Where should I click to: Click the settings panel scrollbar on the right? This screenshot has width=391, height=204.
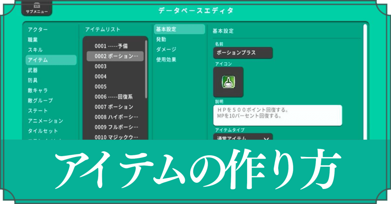[365, 82]
